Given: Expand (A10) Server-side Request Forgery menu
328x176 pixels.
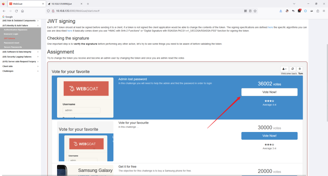Looking at the screenshot, I should [21, 61].
